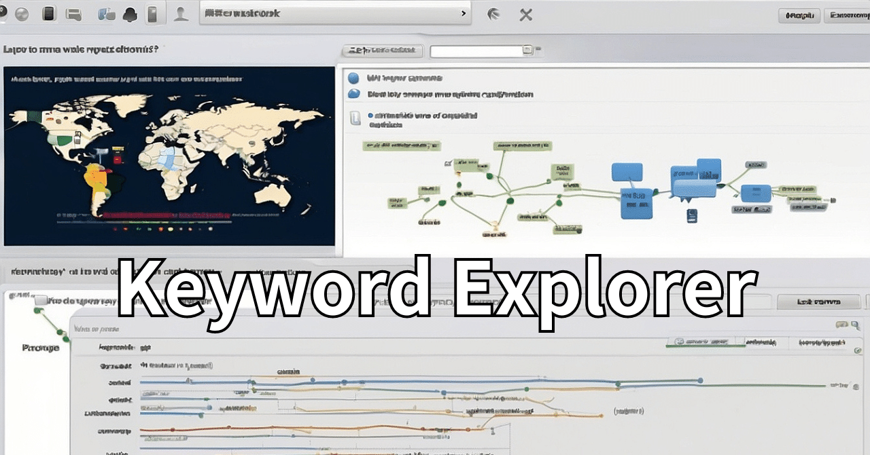
Task: Select the printer icon in the top toolbar
Action: [74, 14]
